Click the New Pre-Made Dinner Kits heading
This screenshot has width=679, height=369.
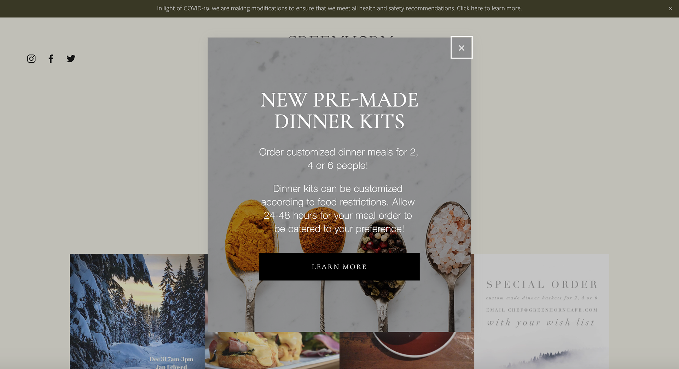click(x=339, y=110)
